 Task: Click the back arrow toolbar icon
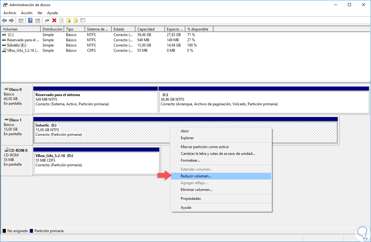[4, 20]
